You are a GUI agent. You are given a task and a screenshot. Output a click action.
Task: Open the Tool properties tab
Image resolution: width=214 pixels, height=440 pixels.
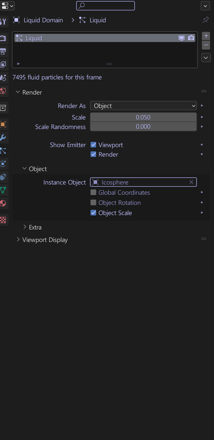[x=3, y=22]
